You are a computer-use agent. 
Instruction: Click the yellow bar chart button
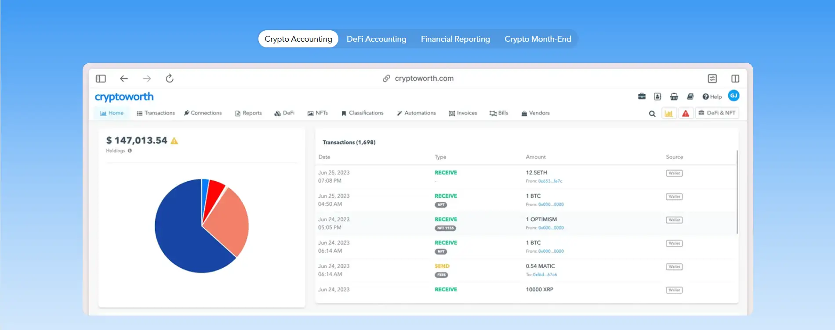tap(669, 114)
